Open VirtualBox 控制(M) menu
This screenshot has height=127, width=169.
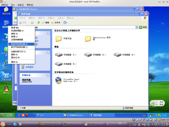pyautogui.click(x=5, y=5)
